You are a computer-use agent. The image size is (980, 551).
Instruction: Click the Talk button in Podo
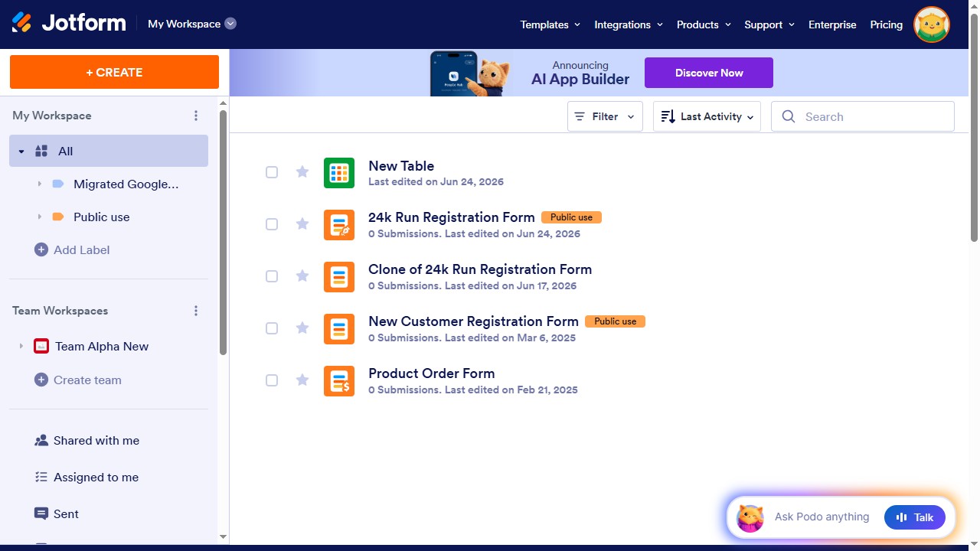pos(915,517)
